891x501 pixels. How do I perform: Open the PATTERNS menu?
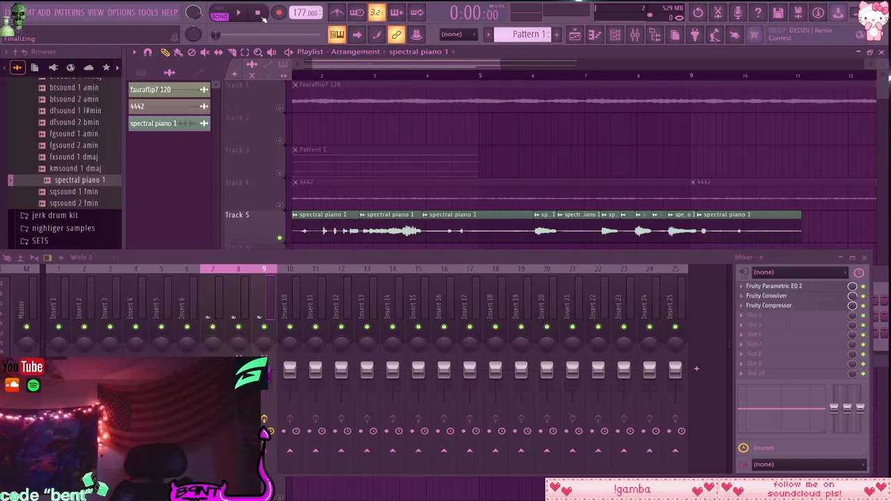click(x=69, y=13)
